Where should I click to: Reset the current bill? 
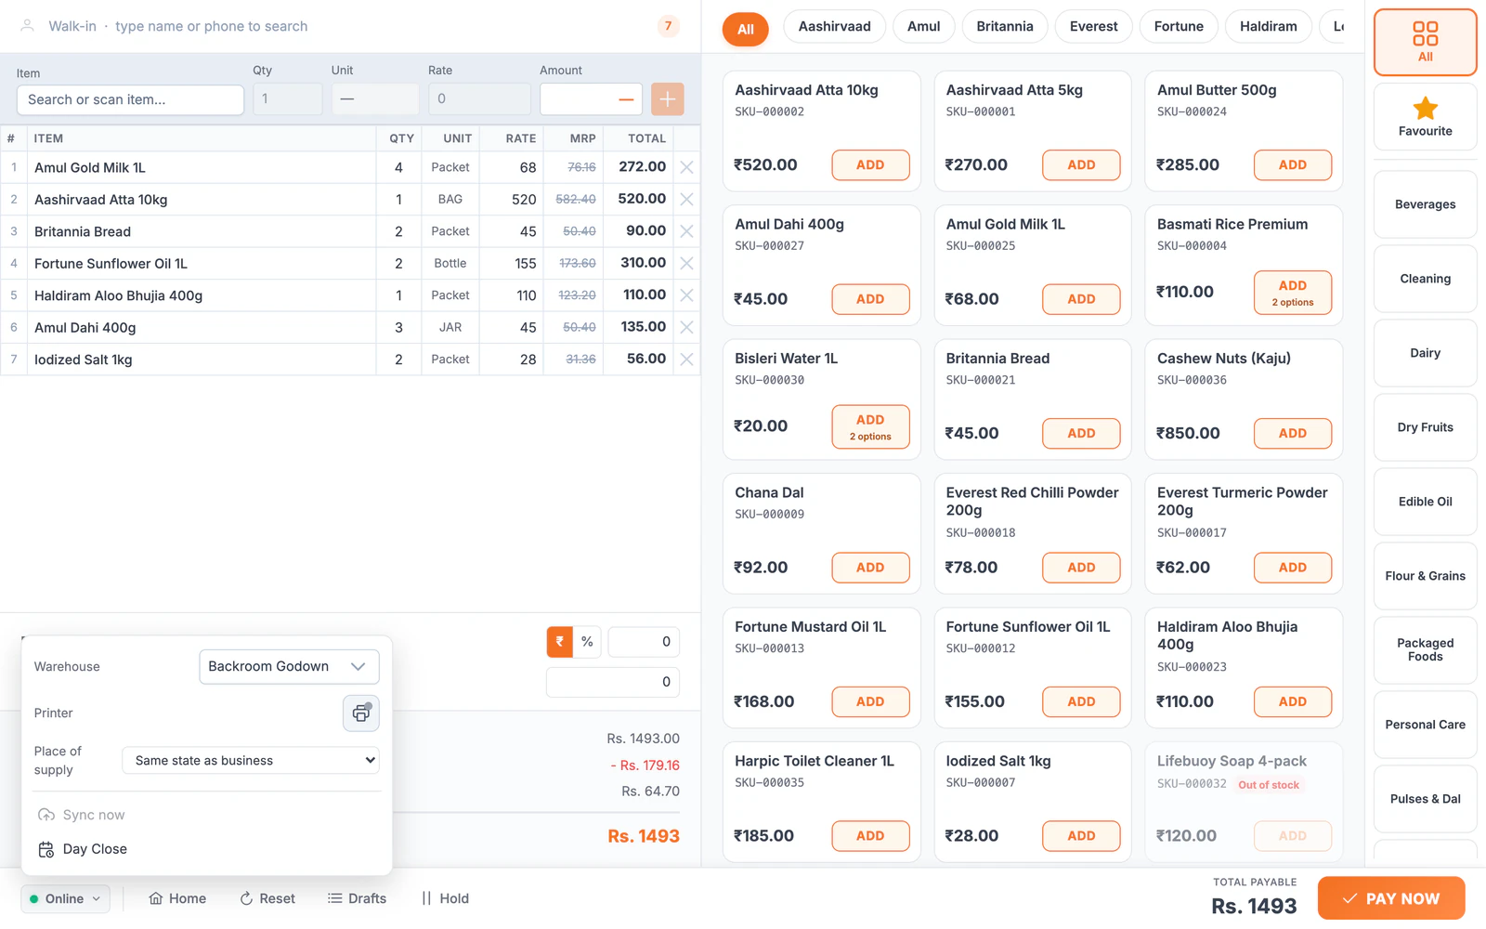pyautogui.click(x=267, y=898)
